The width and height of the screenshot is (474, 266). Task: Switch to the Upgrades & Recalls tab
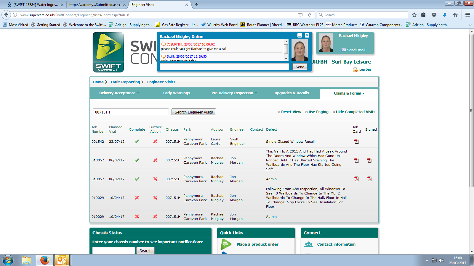(292, 93)
